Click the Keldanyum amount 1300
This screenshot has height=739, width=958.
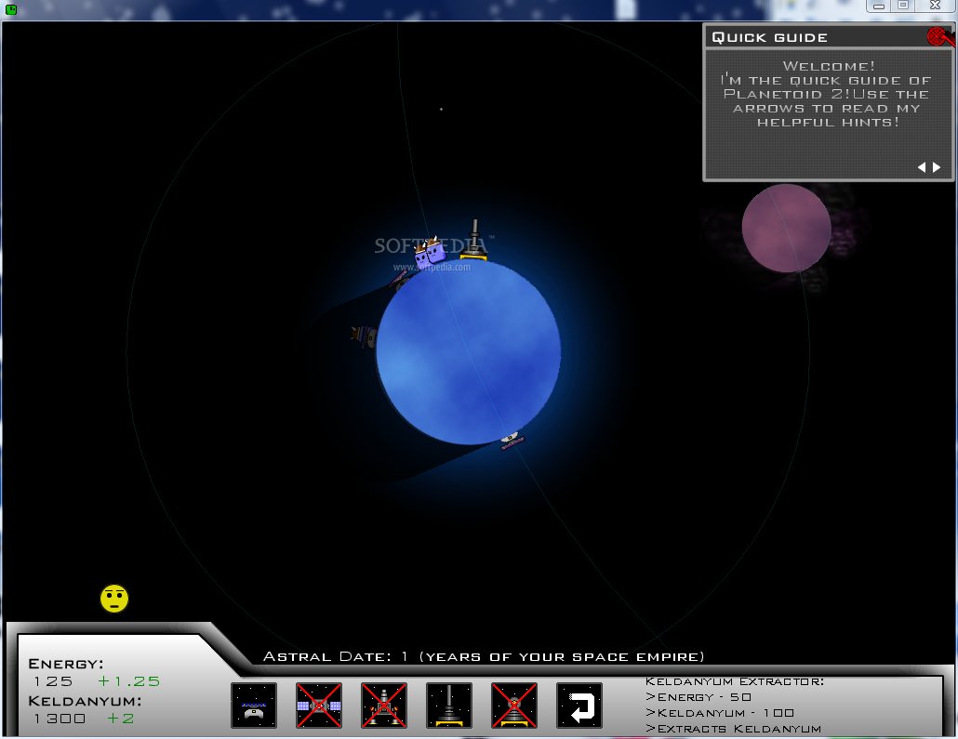point(60,719)
